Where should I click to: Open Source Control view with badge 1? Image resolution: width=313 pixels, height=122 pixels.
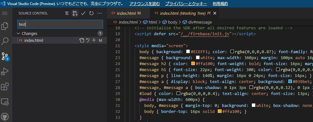coord(5,56)
